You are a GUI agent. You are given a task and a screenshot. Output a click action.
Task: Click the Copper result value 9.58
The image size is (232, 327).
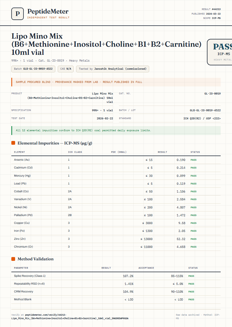pyautogui.click(x=182, y=223)
